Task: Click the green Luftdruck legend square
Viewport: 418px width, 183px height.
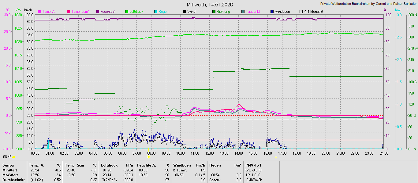Action: (126, 12)
